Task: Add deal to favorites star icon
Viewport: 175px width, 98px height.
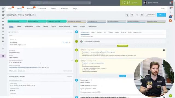Action: [35, 15]
